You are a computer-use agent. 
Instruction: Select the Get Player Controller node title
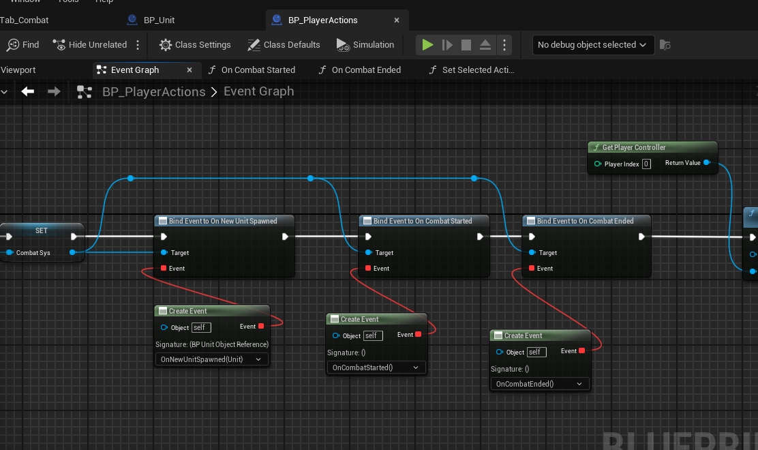634,147
